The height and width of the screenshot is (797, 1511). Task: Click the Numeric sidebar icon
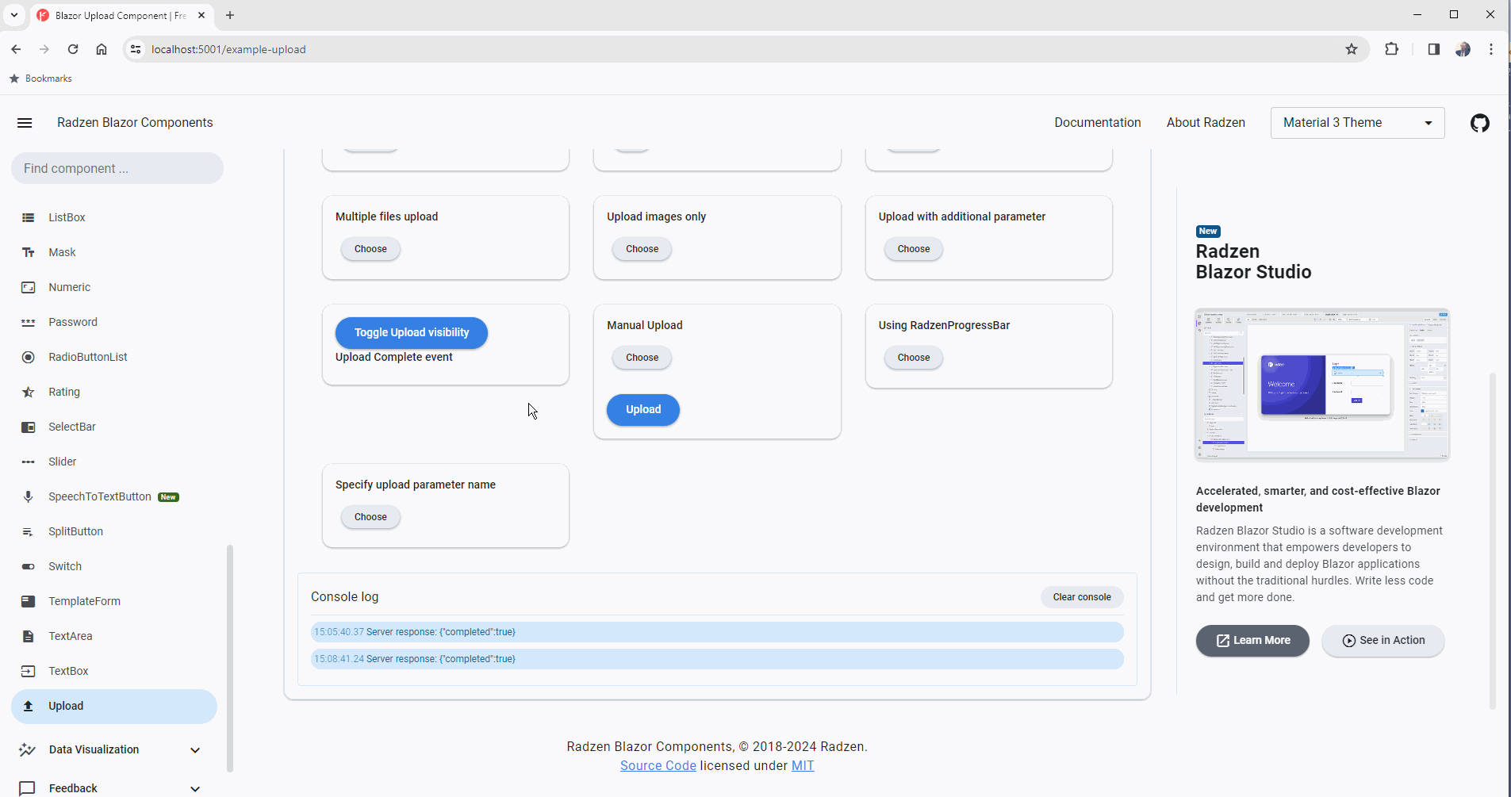click(29, 287)
